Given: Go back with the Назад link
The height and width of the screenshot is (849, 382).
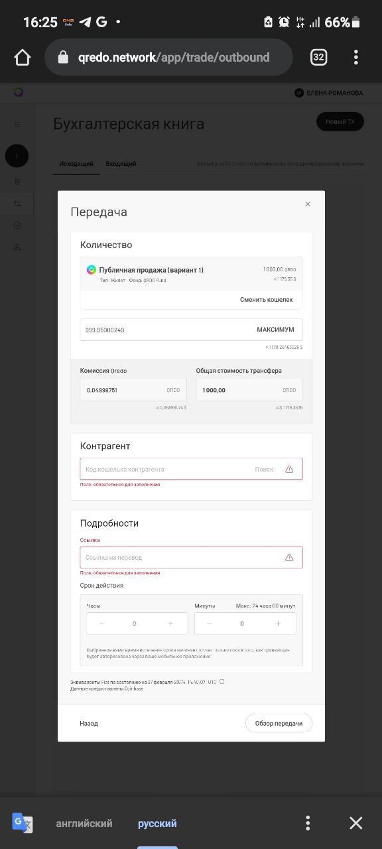Looking at the screenshot, I should 89,723.
